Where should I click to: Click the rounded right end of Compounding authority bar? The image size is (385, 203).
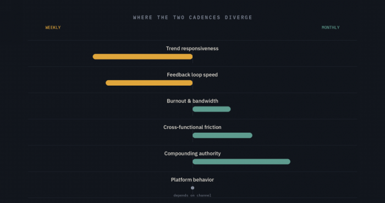288,162
